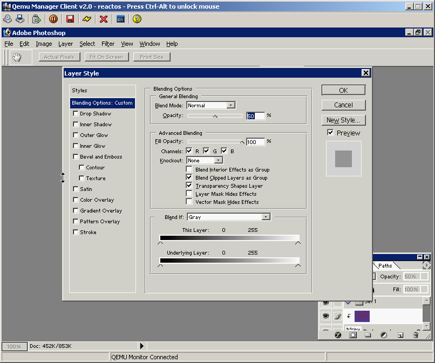The height and width of the screenshot is (363, 435).
Task: Open the Filter menu
Action: [108, 44]
